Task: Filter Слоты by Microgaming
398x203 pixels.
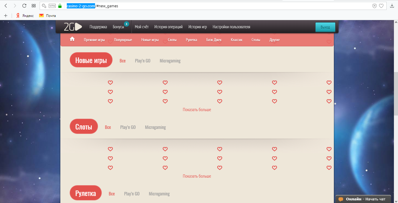Action: (155, 127)
